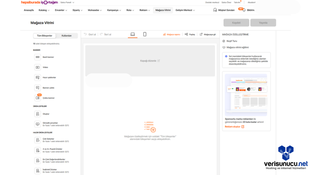The width and height of the screenshot is (311, 175).
Task: Redo with the İleri al arrow
Action: [101, 34]
